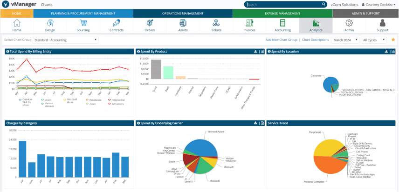Image resolution: width=399 pixels, height=192 pixels.
Task: Click the Contracts navigation icon
Action: point(116,25)
